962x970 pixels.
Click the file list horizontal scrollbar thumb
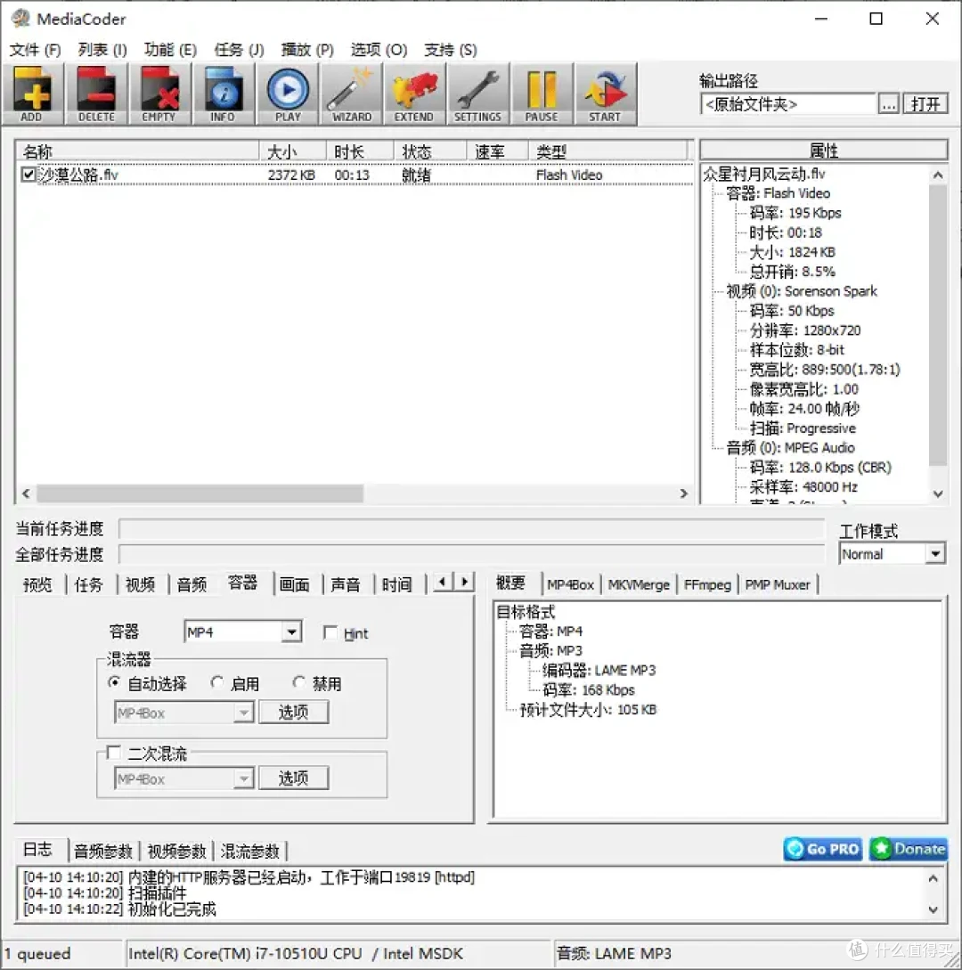pos(200,493)
